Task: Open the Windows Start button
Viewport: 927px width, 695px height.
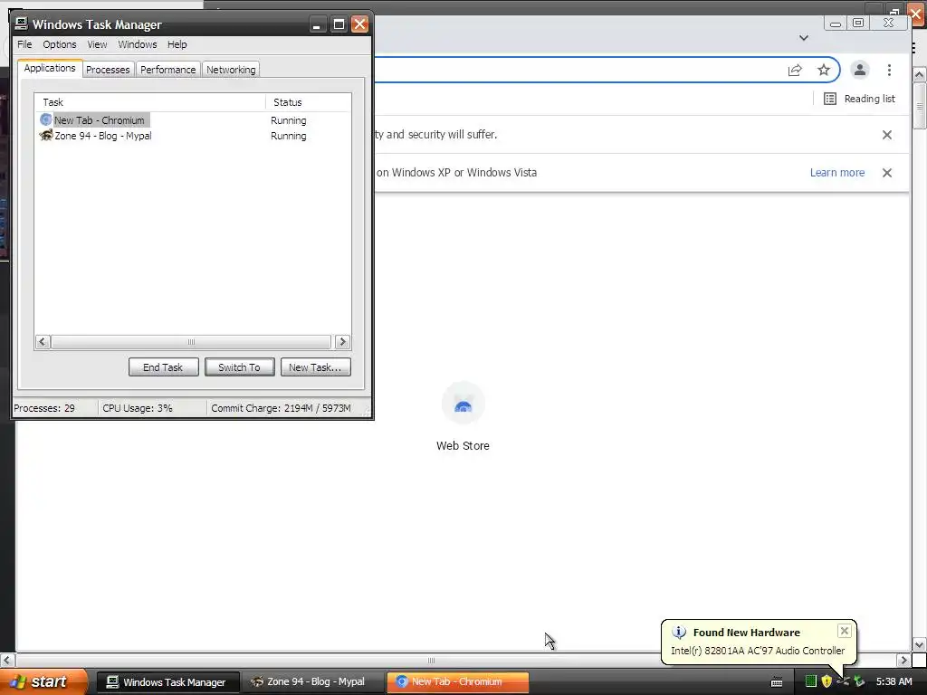Action: coord(43,681)
